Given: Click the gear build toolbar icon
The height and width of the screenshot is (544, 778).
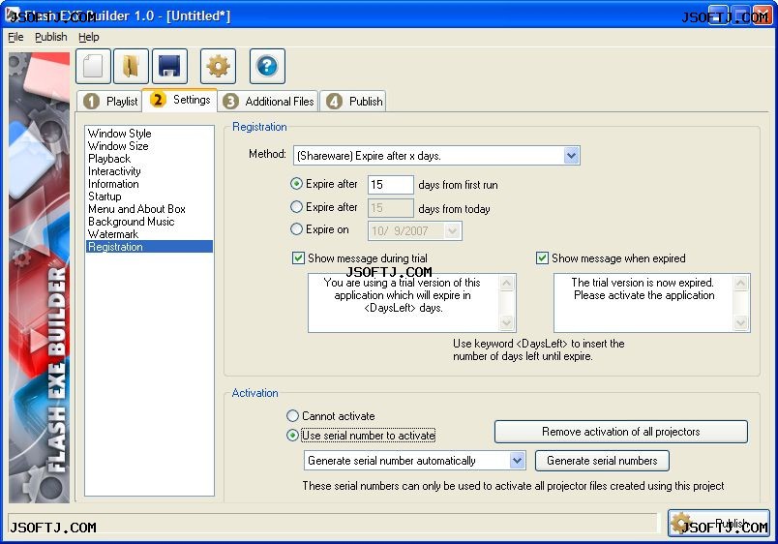Looking at the screenshot, I should pos(219,66).
